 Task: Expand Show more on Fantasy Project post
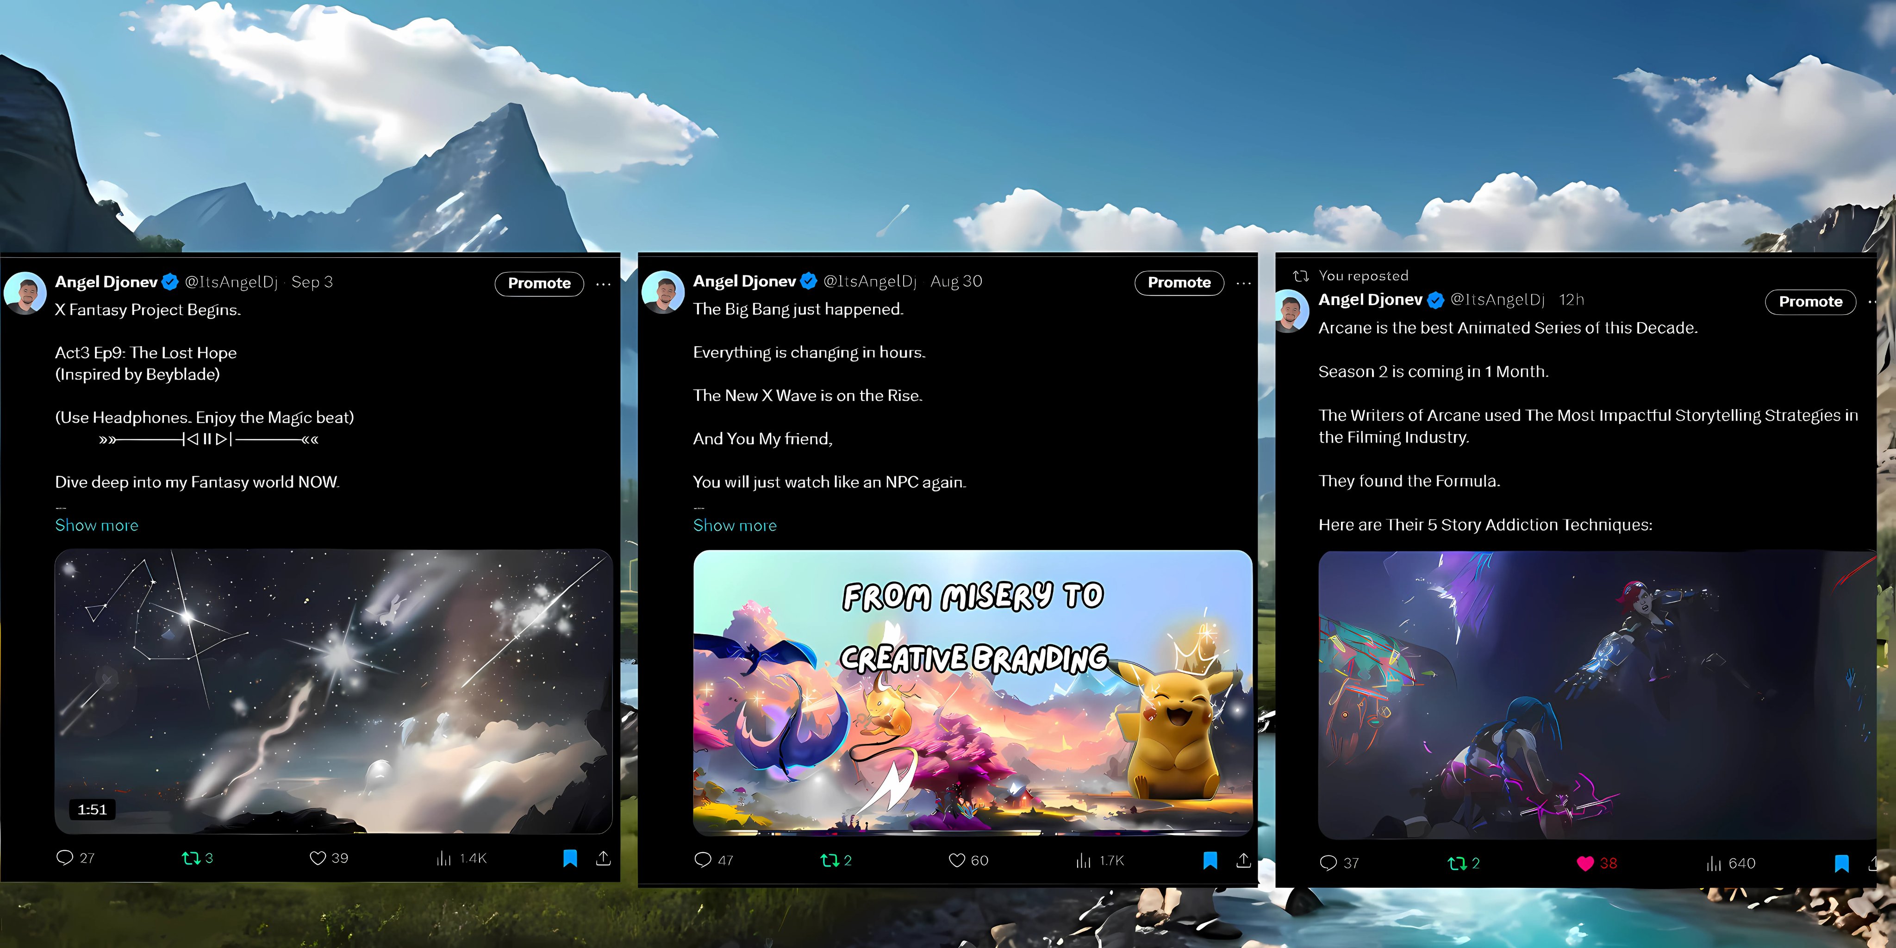point(96,525)
